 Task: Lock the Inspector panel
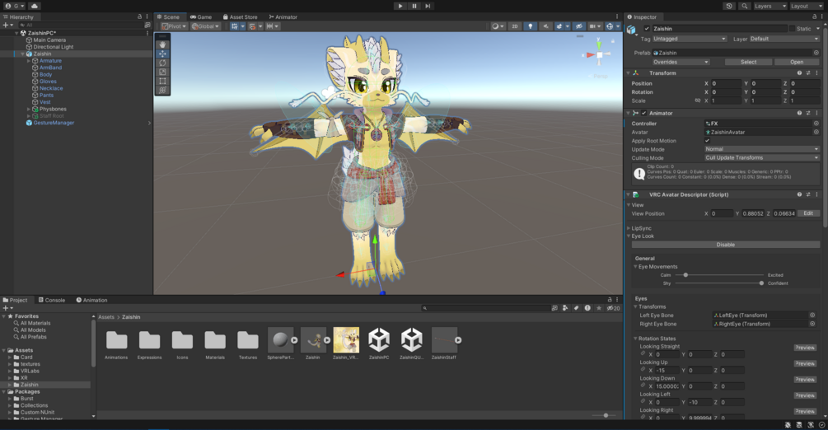pyautogui.click(x=814, y=17)
